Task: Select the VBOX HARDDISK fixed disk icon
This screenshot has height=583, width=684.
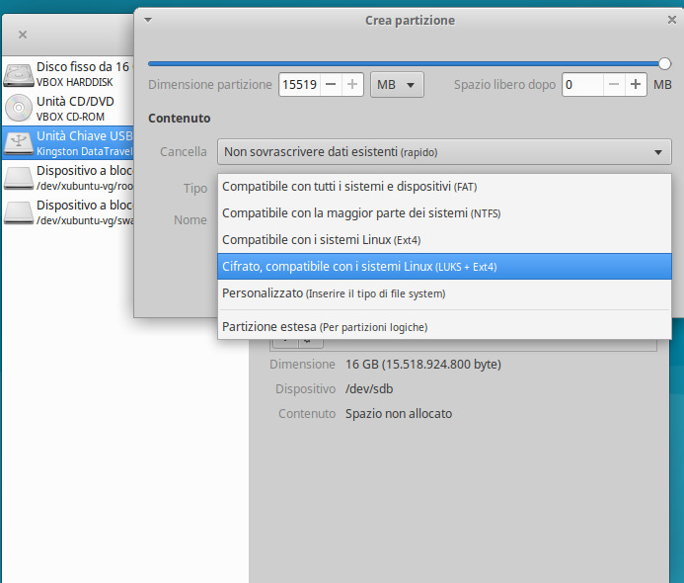Action: click(x=19, y=75)
